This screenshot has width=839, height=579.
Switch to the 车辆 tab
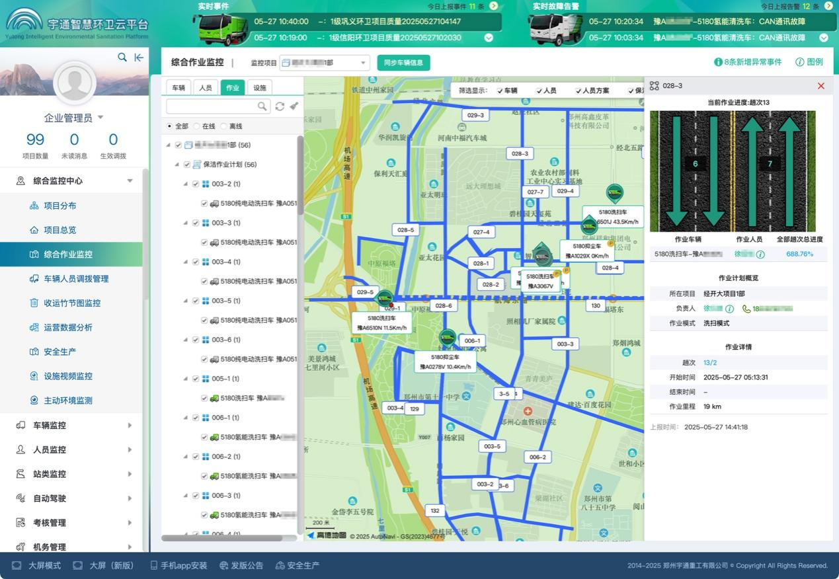[x=179, y=87]
